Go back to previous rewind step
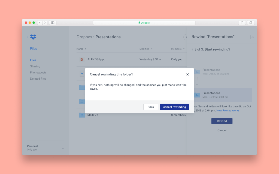The height and width of the screenshot is (174, 279). (192, 49)
